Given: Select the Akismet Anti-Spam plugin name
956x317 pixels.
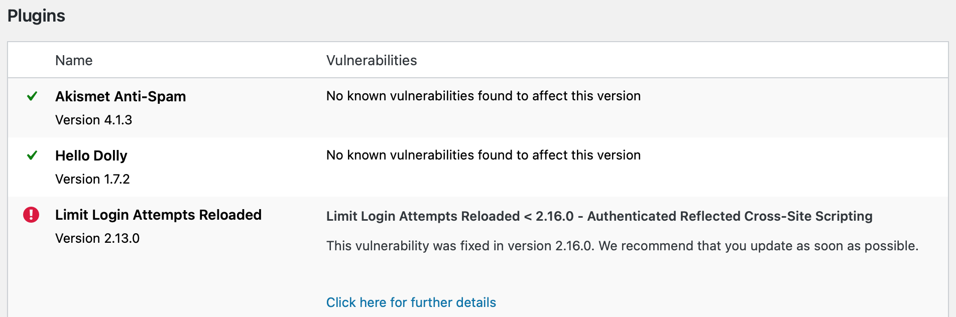Looking at the screenshot, I should (x=121, y=96).
